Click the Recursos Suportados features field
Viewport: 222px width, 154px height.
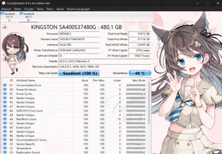tap(105, 67)
